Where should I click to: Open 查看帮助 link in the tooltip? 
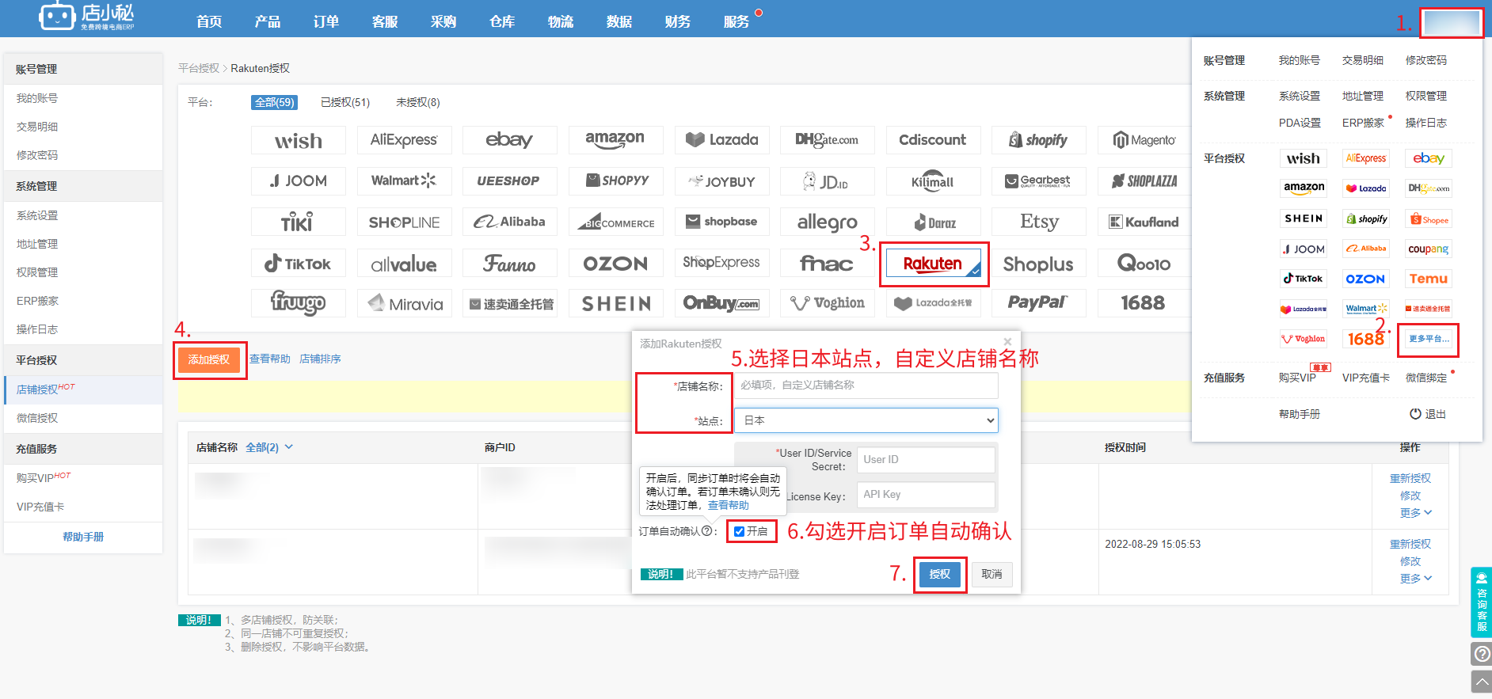728,505
